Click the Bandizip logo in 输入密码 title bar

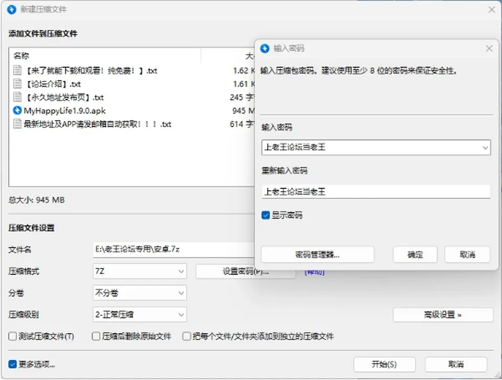point(265,48)
